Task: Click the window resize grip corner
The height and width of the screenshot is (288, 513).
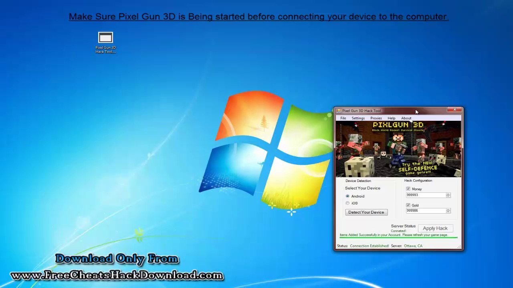Action: [459, 247]
